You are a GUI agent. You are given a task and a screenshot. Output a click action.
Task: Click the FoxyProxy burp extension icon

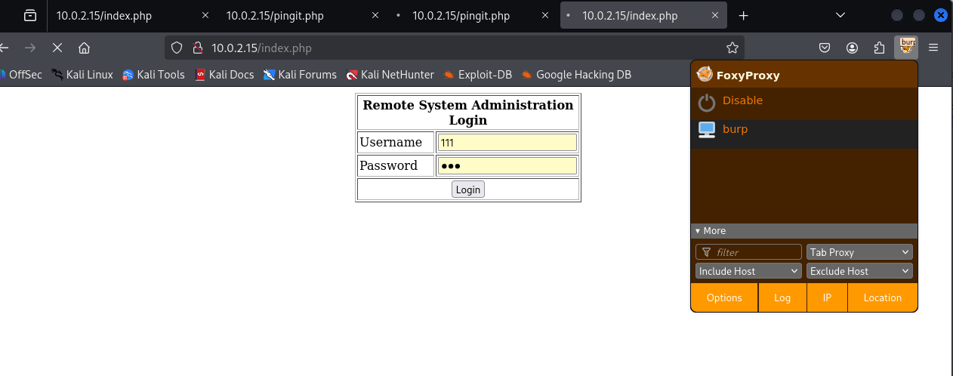point(906,48)
